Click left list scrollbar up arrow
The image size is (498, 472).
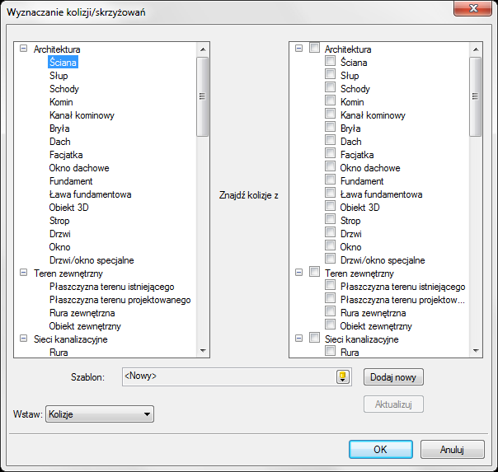203,49
